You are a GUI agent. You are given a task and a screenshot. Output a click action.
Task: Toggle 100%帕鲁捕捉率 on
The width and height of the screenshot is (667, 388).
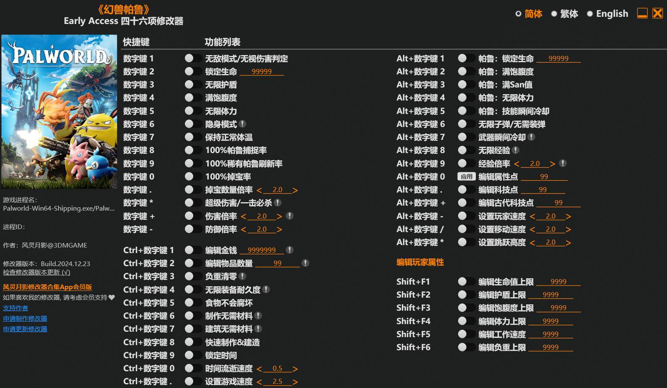click(192, 150)
